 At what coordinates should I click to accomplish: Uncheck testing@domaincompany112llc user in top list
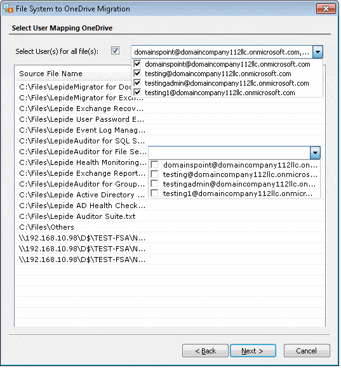137,74
